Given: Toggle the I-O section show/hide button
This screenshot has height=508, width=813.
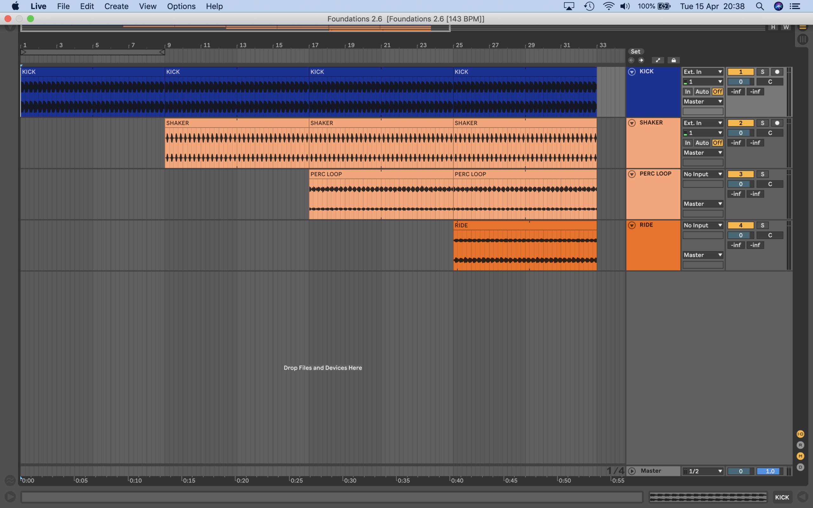Looking at the screenshot, I should (800, 434).
